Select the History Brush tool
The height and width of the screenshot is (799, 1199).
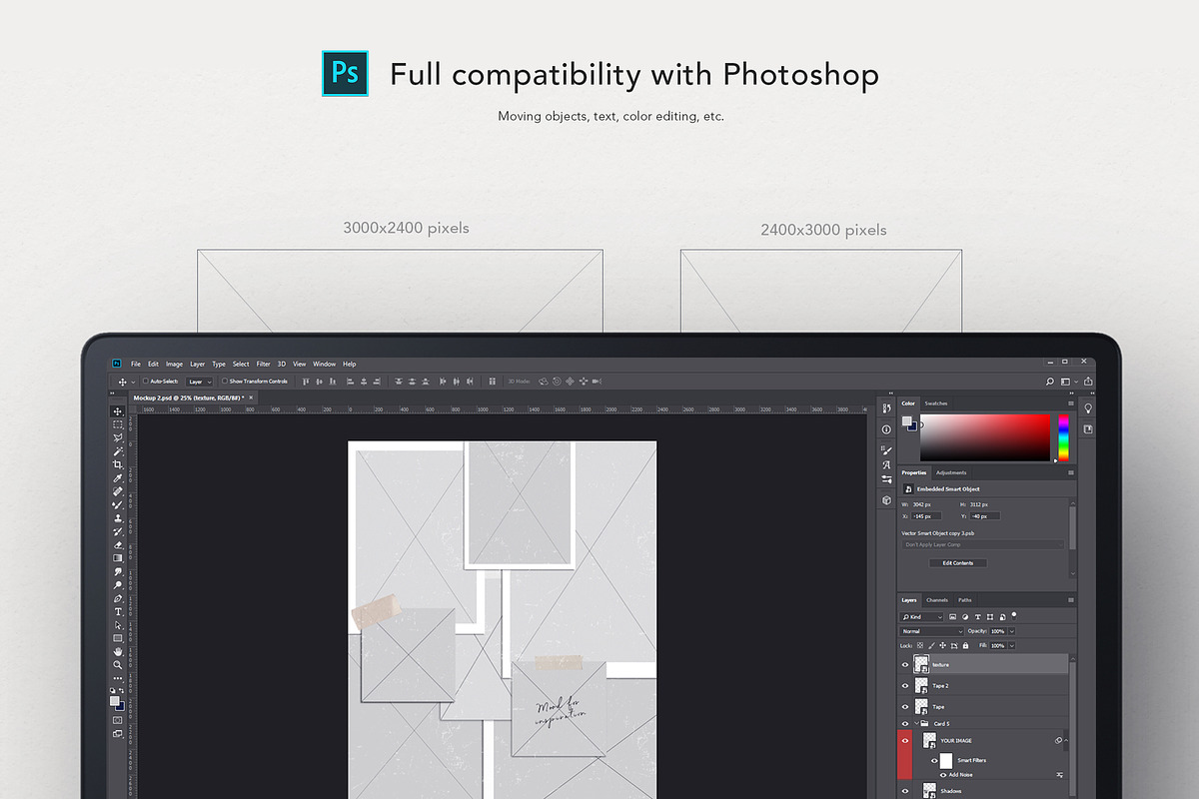[119, 531]
